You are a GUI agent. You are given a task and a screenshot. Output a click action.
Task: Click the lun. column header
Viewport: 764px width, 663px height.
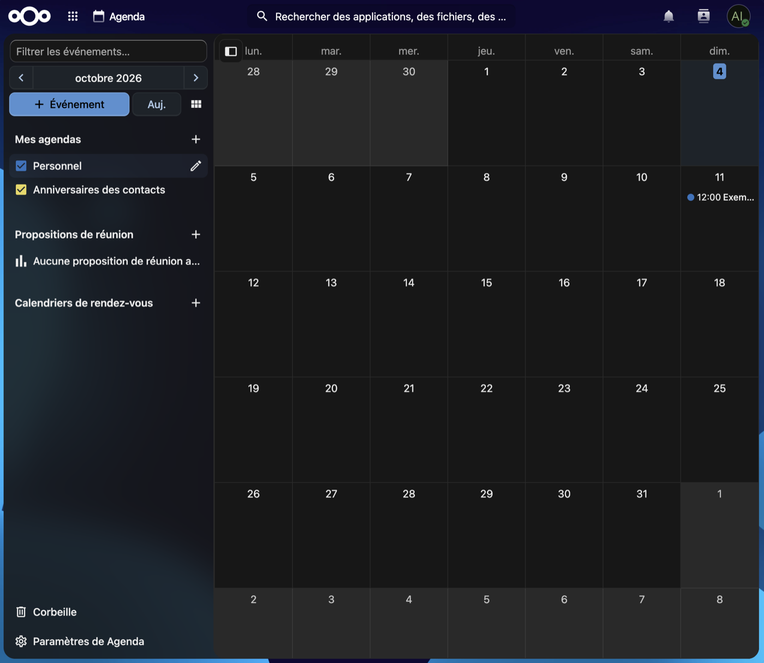click(x=253, y=51)
